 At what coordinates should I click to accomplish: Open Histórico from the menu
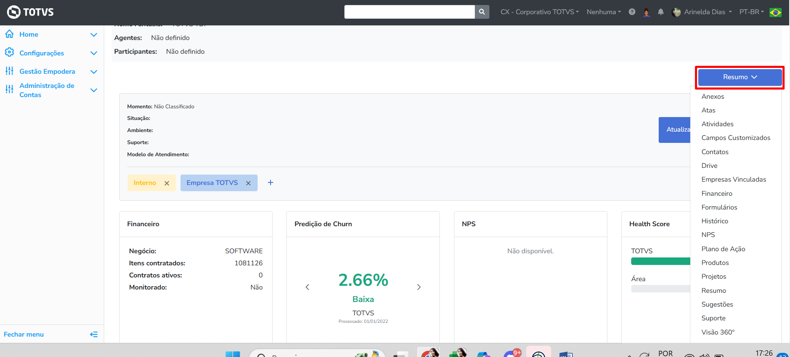click(715, 221)
